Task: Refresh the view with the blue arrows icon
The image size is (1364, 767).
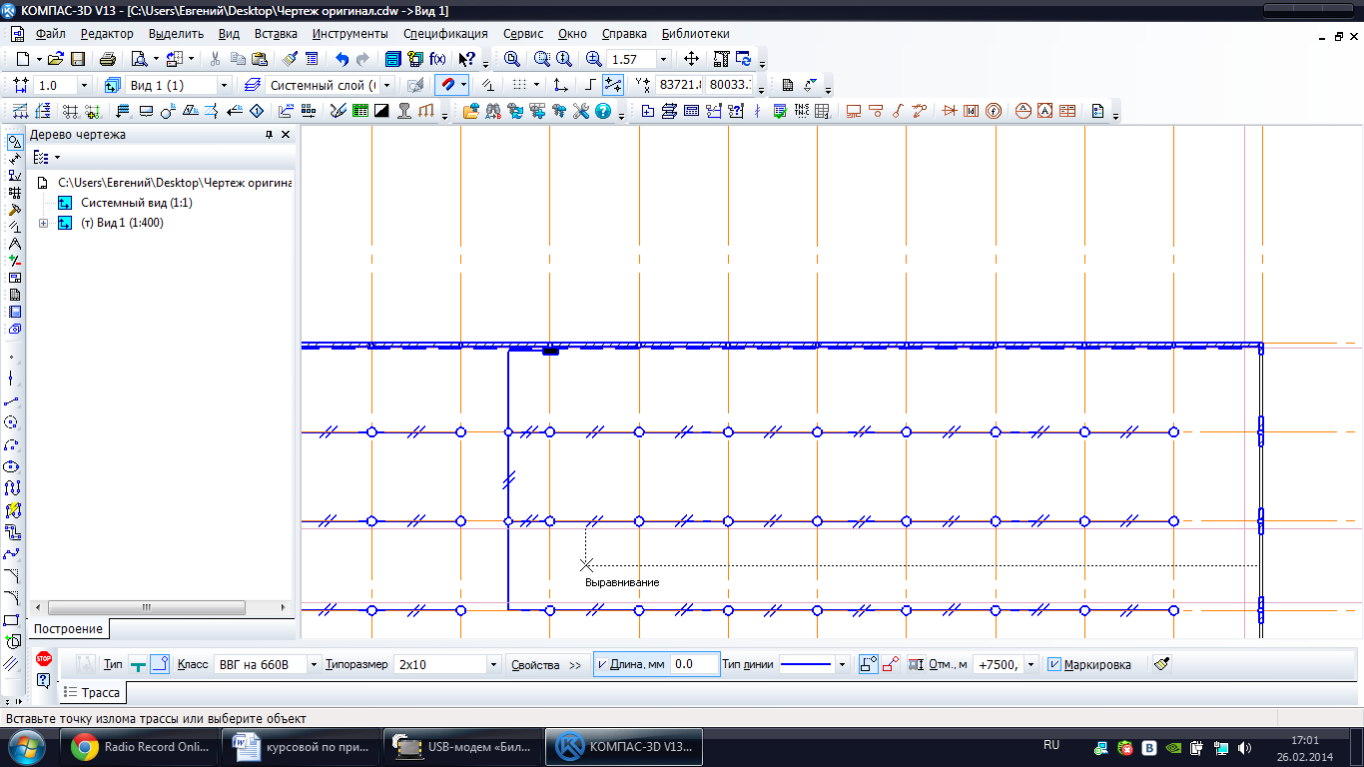Action: click(x=744, y=59)
